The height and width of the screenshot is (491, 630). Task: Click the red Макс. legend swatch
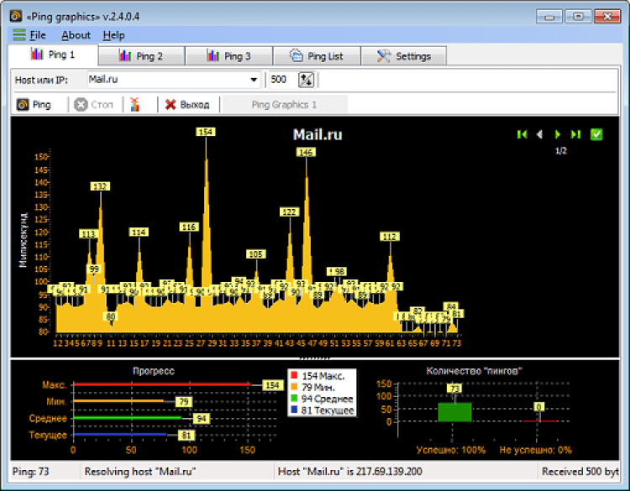click(x=293, y=375)
